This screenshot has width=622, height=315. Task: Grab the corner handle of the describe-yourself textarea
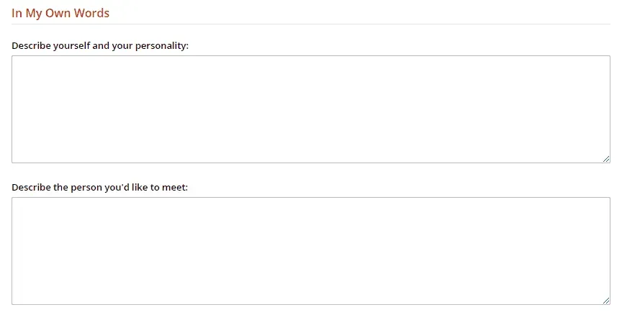pos(606,159)
